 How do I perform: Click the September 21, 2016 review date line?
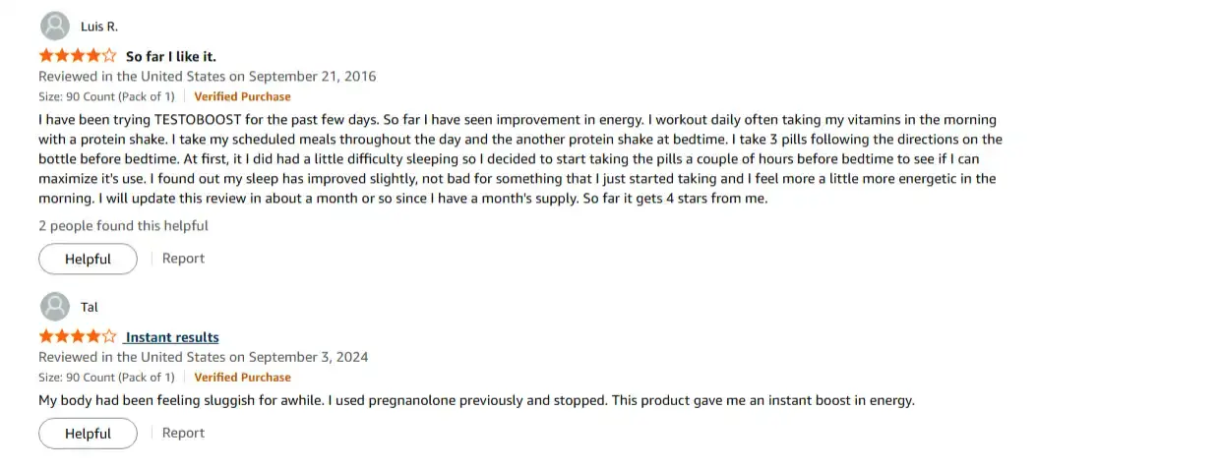pos(207,77)
